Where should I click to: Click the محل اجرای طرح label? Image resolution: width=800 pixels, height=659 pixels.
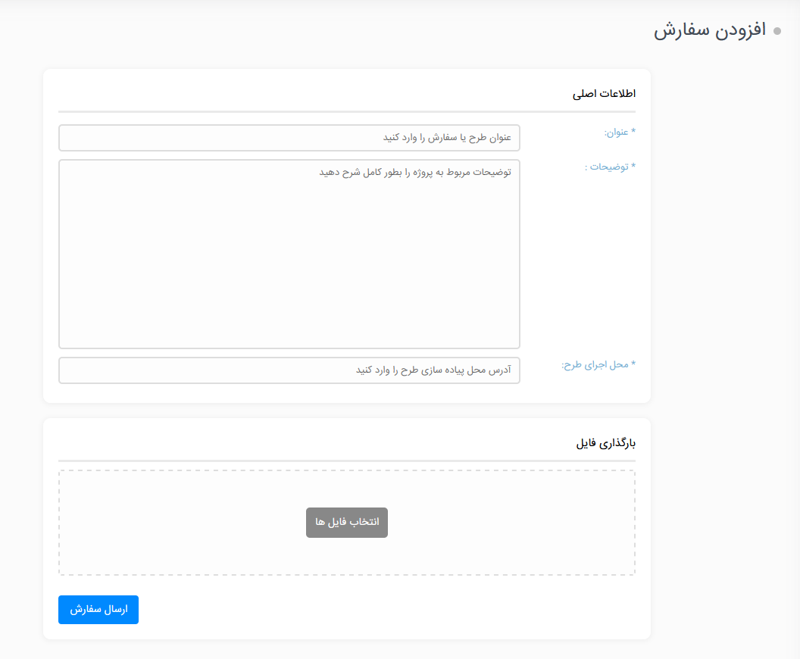598,364
